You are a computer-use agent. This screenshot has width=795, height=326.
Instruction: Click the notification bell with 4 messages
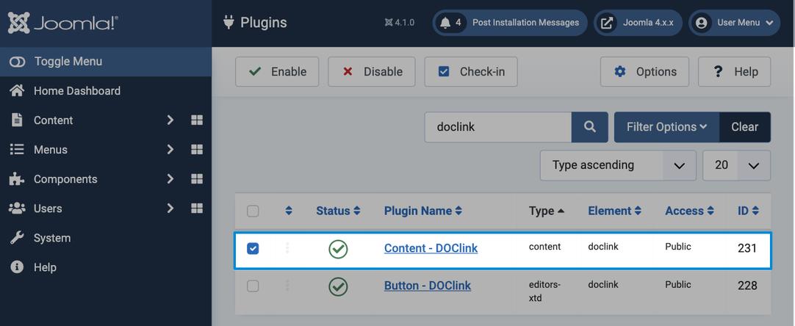(445, 23)
